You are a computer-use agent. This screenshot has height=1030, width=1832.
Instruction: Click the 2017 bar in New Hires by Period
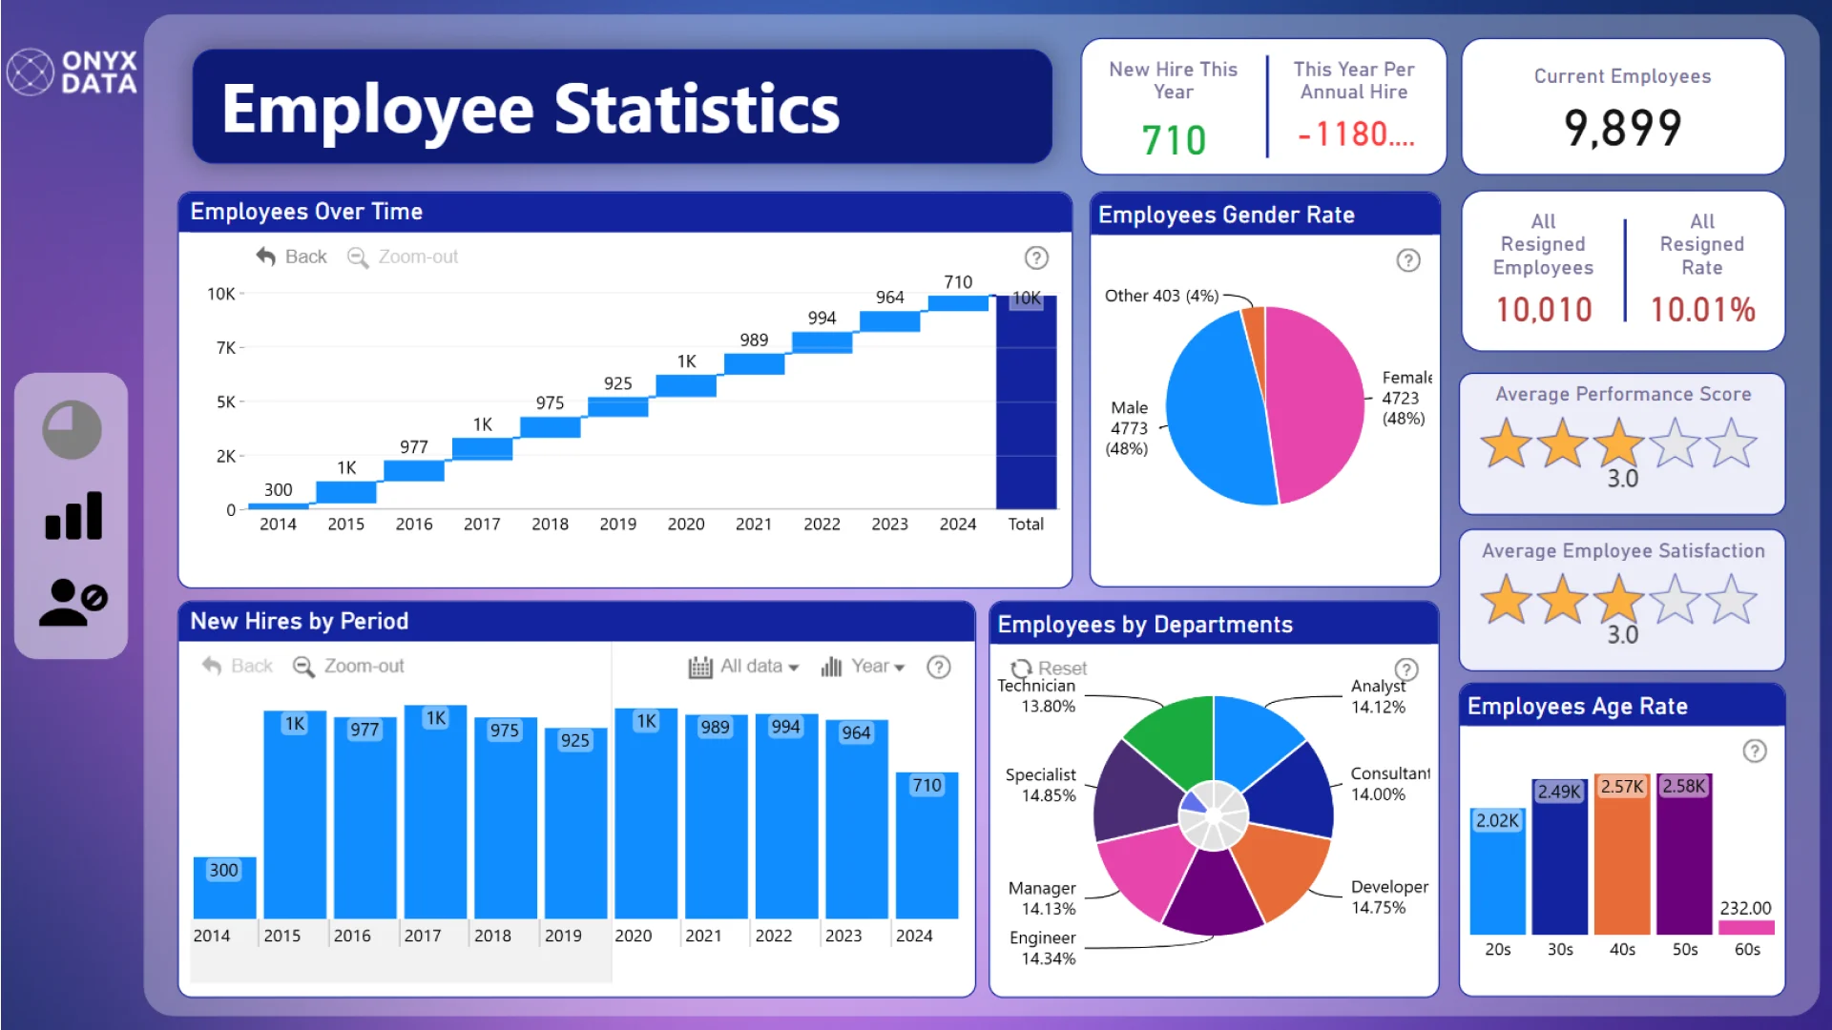click(x=435, y=812)
